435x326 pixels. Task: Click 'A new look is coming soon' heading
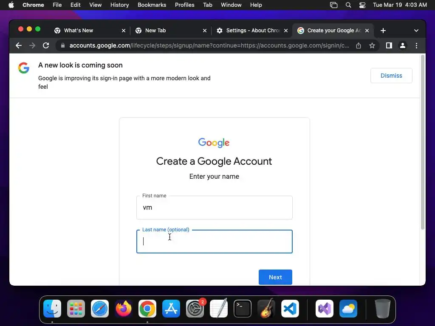[80, 65]
